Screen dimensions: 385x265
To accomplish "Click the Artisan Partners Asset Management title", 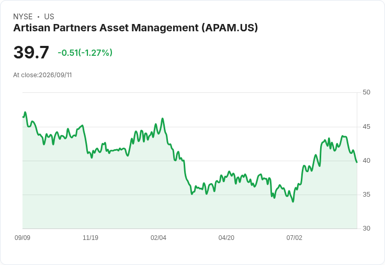I will click(x=135, y=28).
